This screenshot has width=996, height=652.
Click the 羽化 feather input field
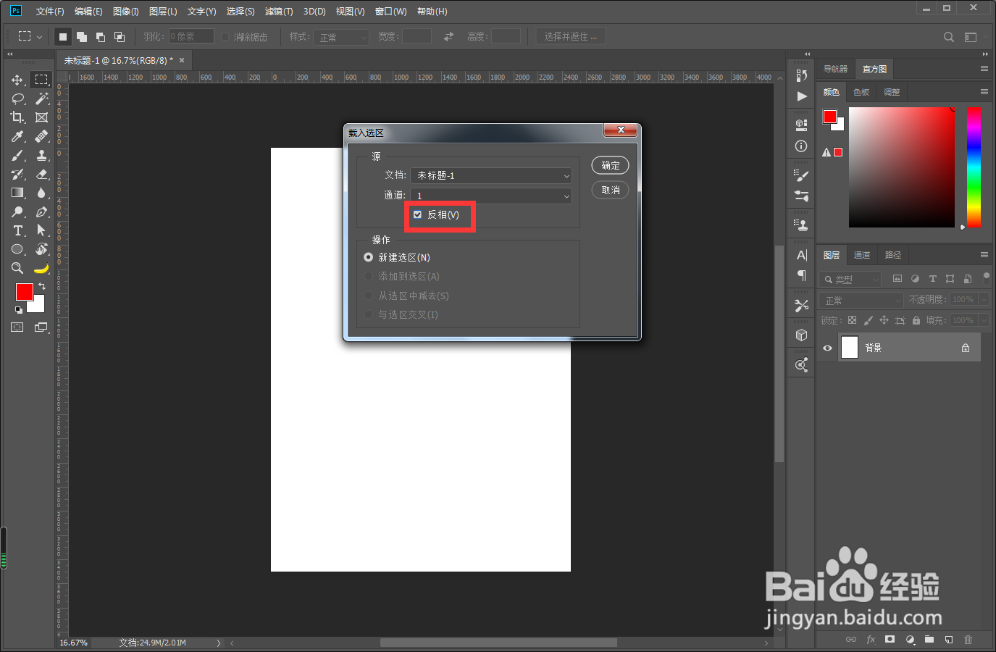pos(191,36)
